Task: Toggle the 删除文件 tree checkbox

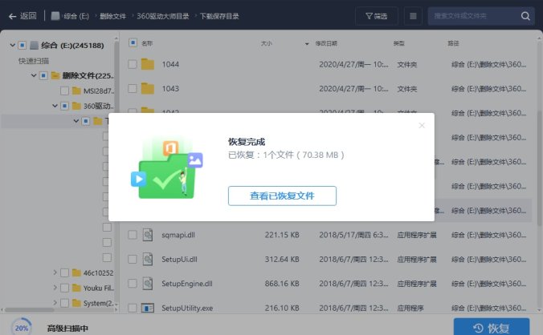Action: click(x=43, y=75)
